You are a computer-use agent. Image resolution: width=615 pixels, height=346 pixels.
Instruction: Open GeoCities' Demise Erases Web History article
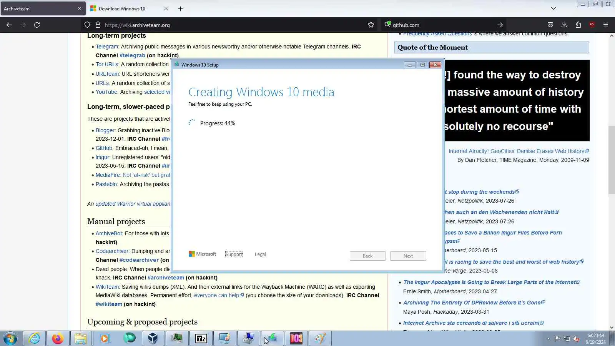point(519,151)
